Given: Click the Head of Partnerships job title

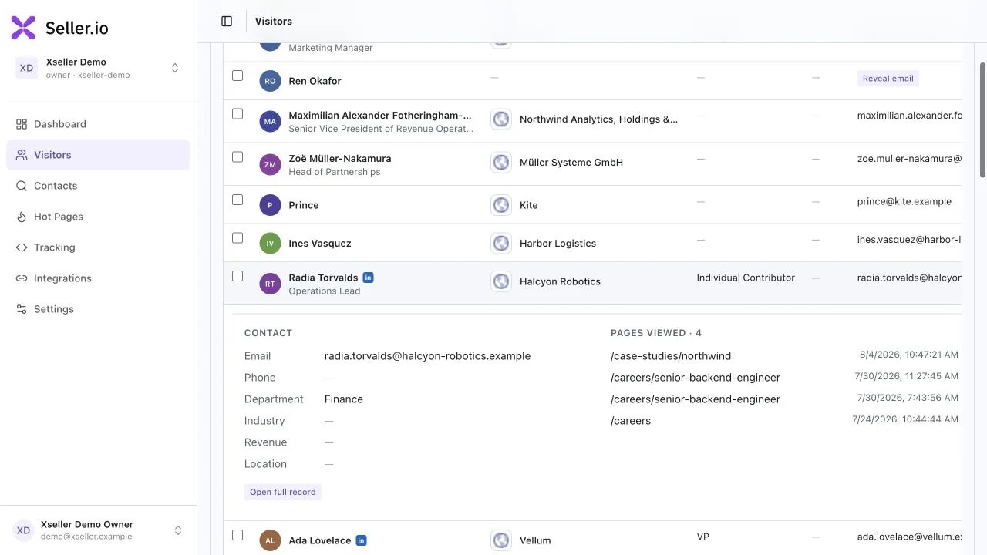Looking at the screenshot, I should point(335,172).
